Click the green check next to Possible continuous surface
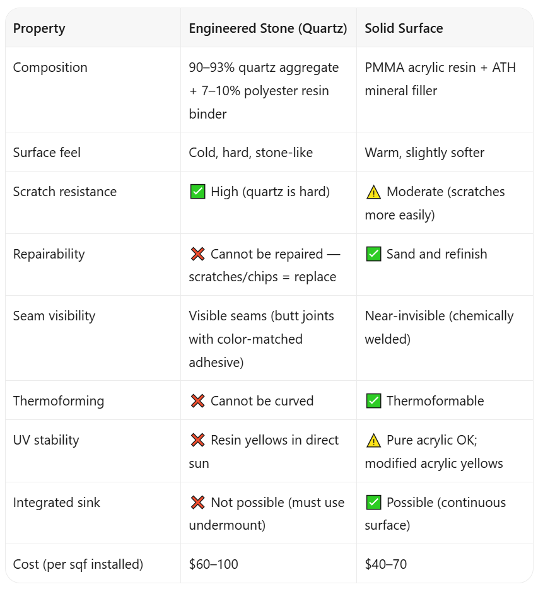Screen dimensions: 543x594 [373, 503]
